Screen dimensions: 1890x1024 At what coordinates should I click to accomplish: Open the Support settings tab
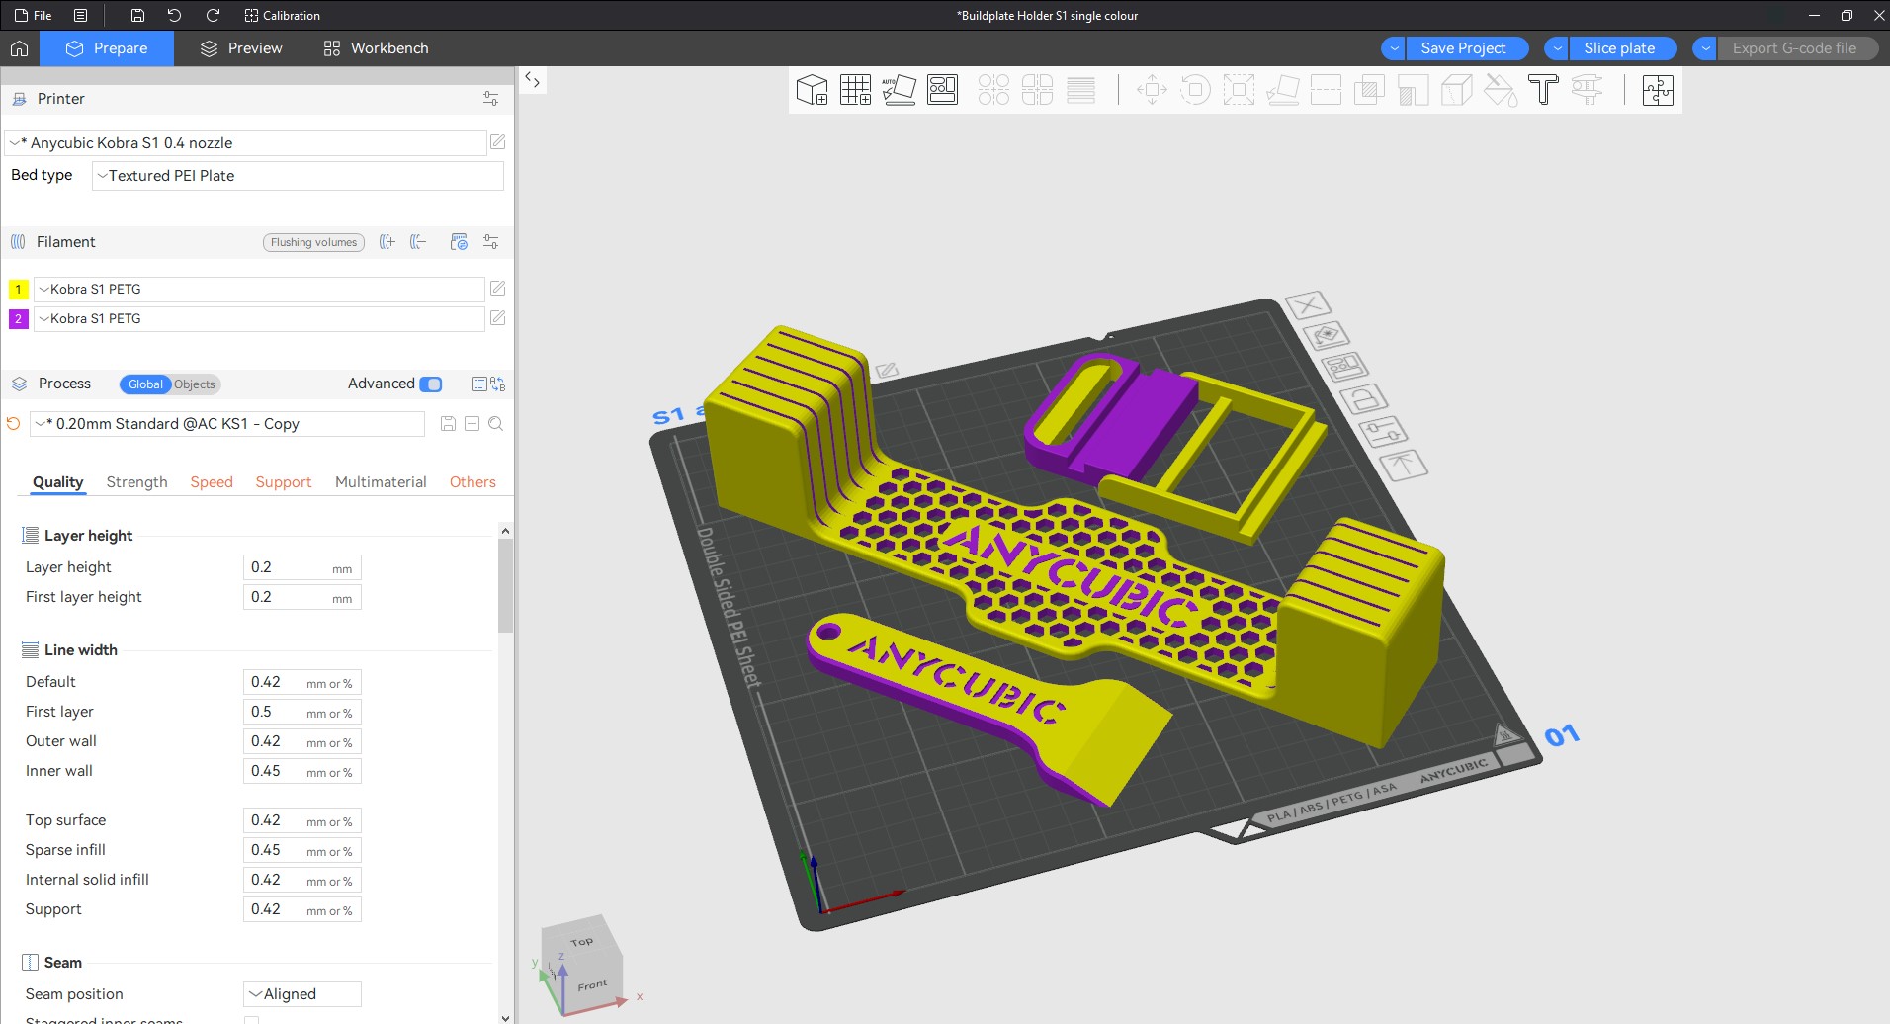(284, 482)
